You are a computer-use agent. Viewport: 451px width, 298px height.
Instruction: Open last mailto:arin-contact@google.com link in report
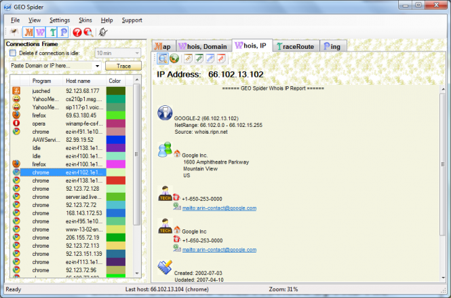click(x=219, y=250)
